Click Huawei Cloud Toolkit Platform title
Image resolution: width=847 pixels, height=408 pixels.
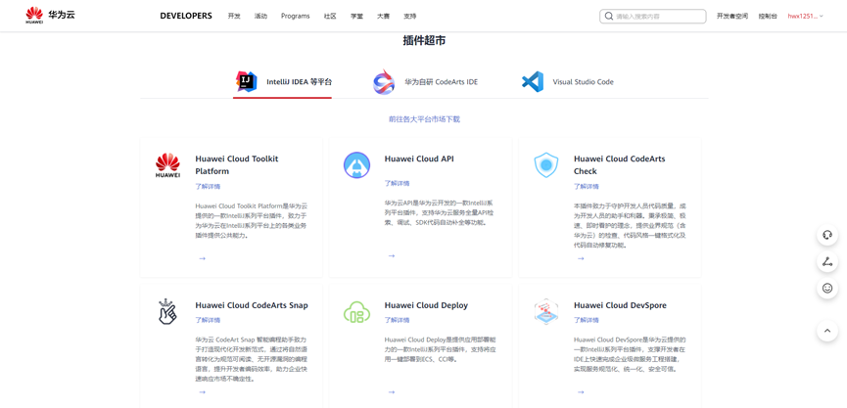(237, 165)
